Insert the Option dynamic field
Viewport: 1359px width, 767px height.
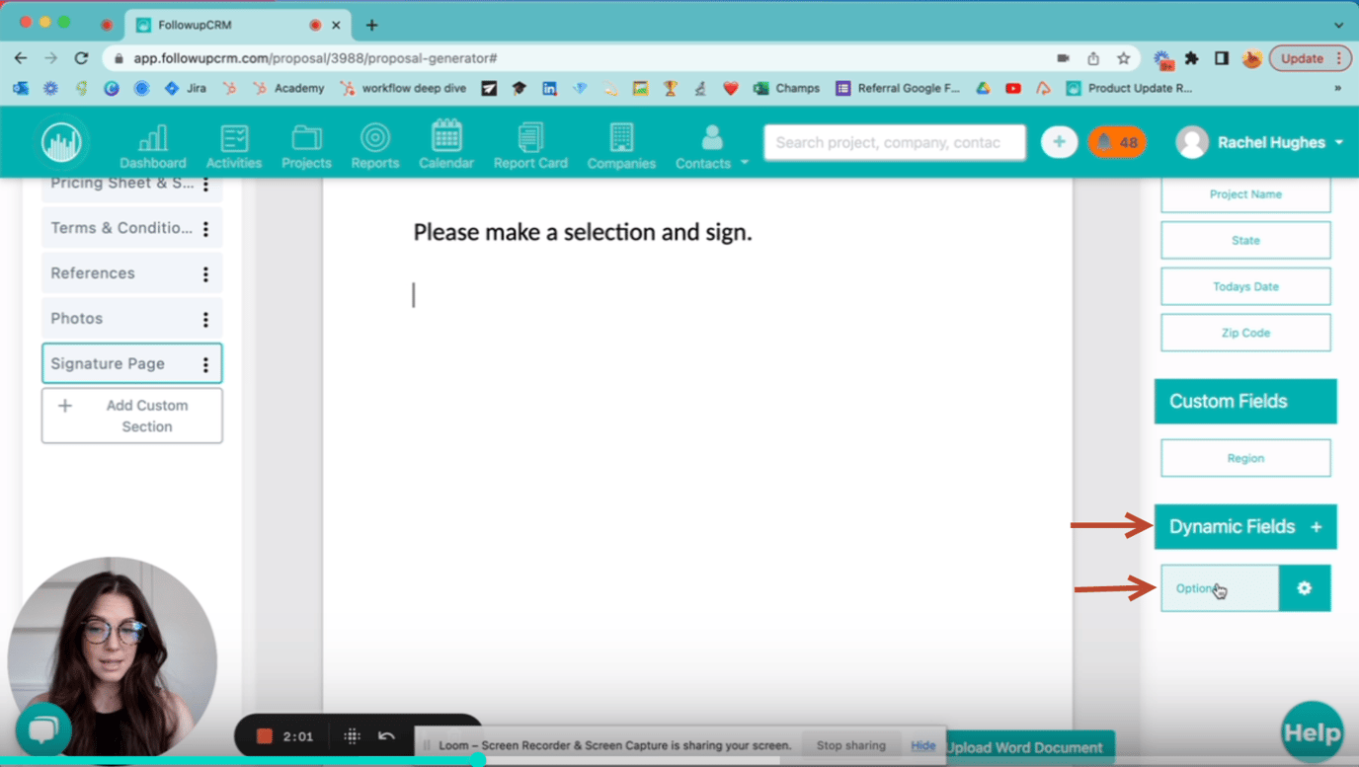1220,588
